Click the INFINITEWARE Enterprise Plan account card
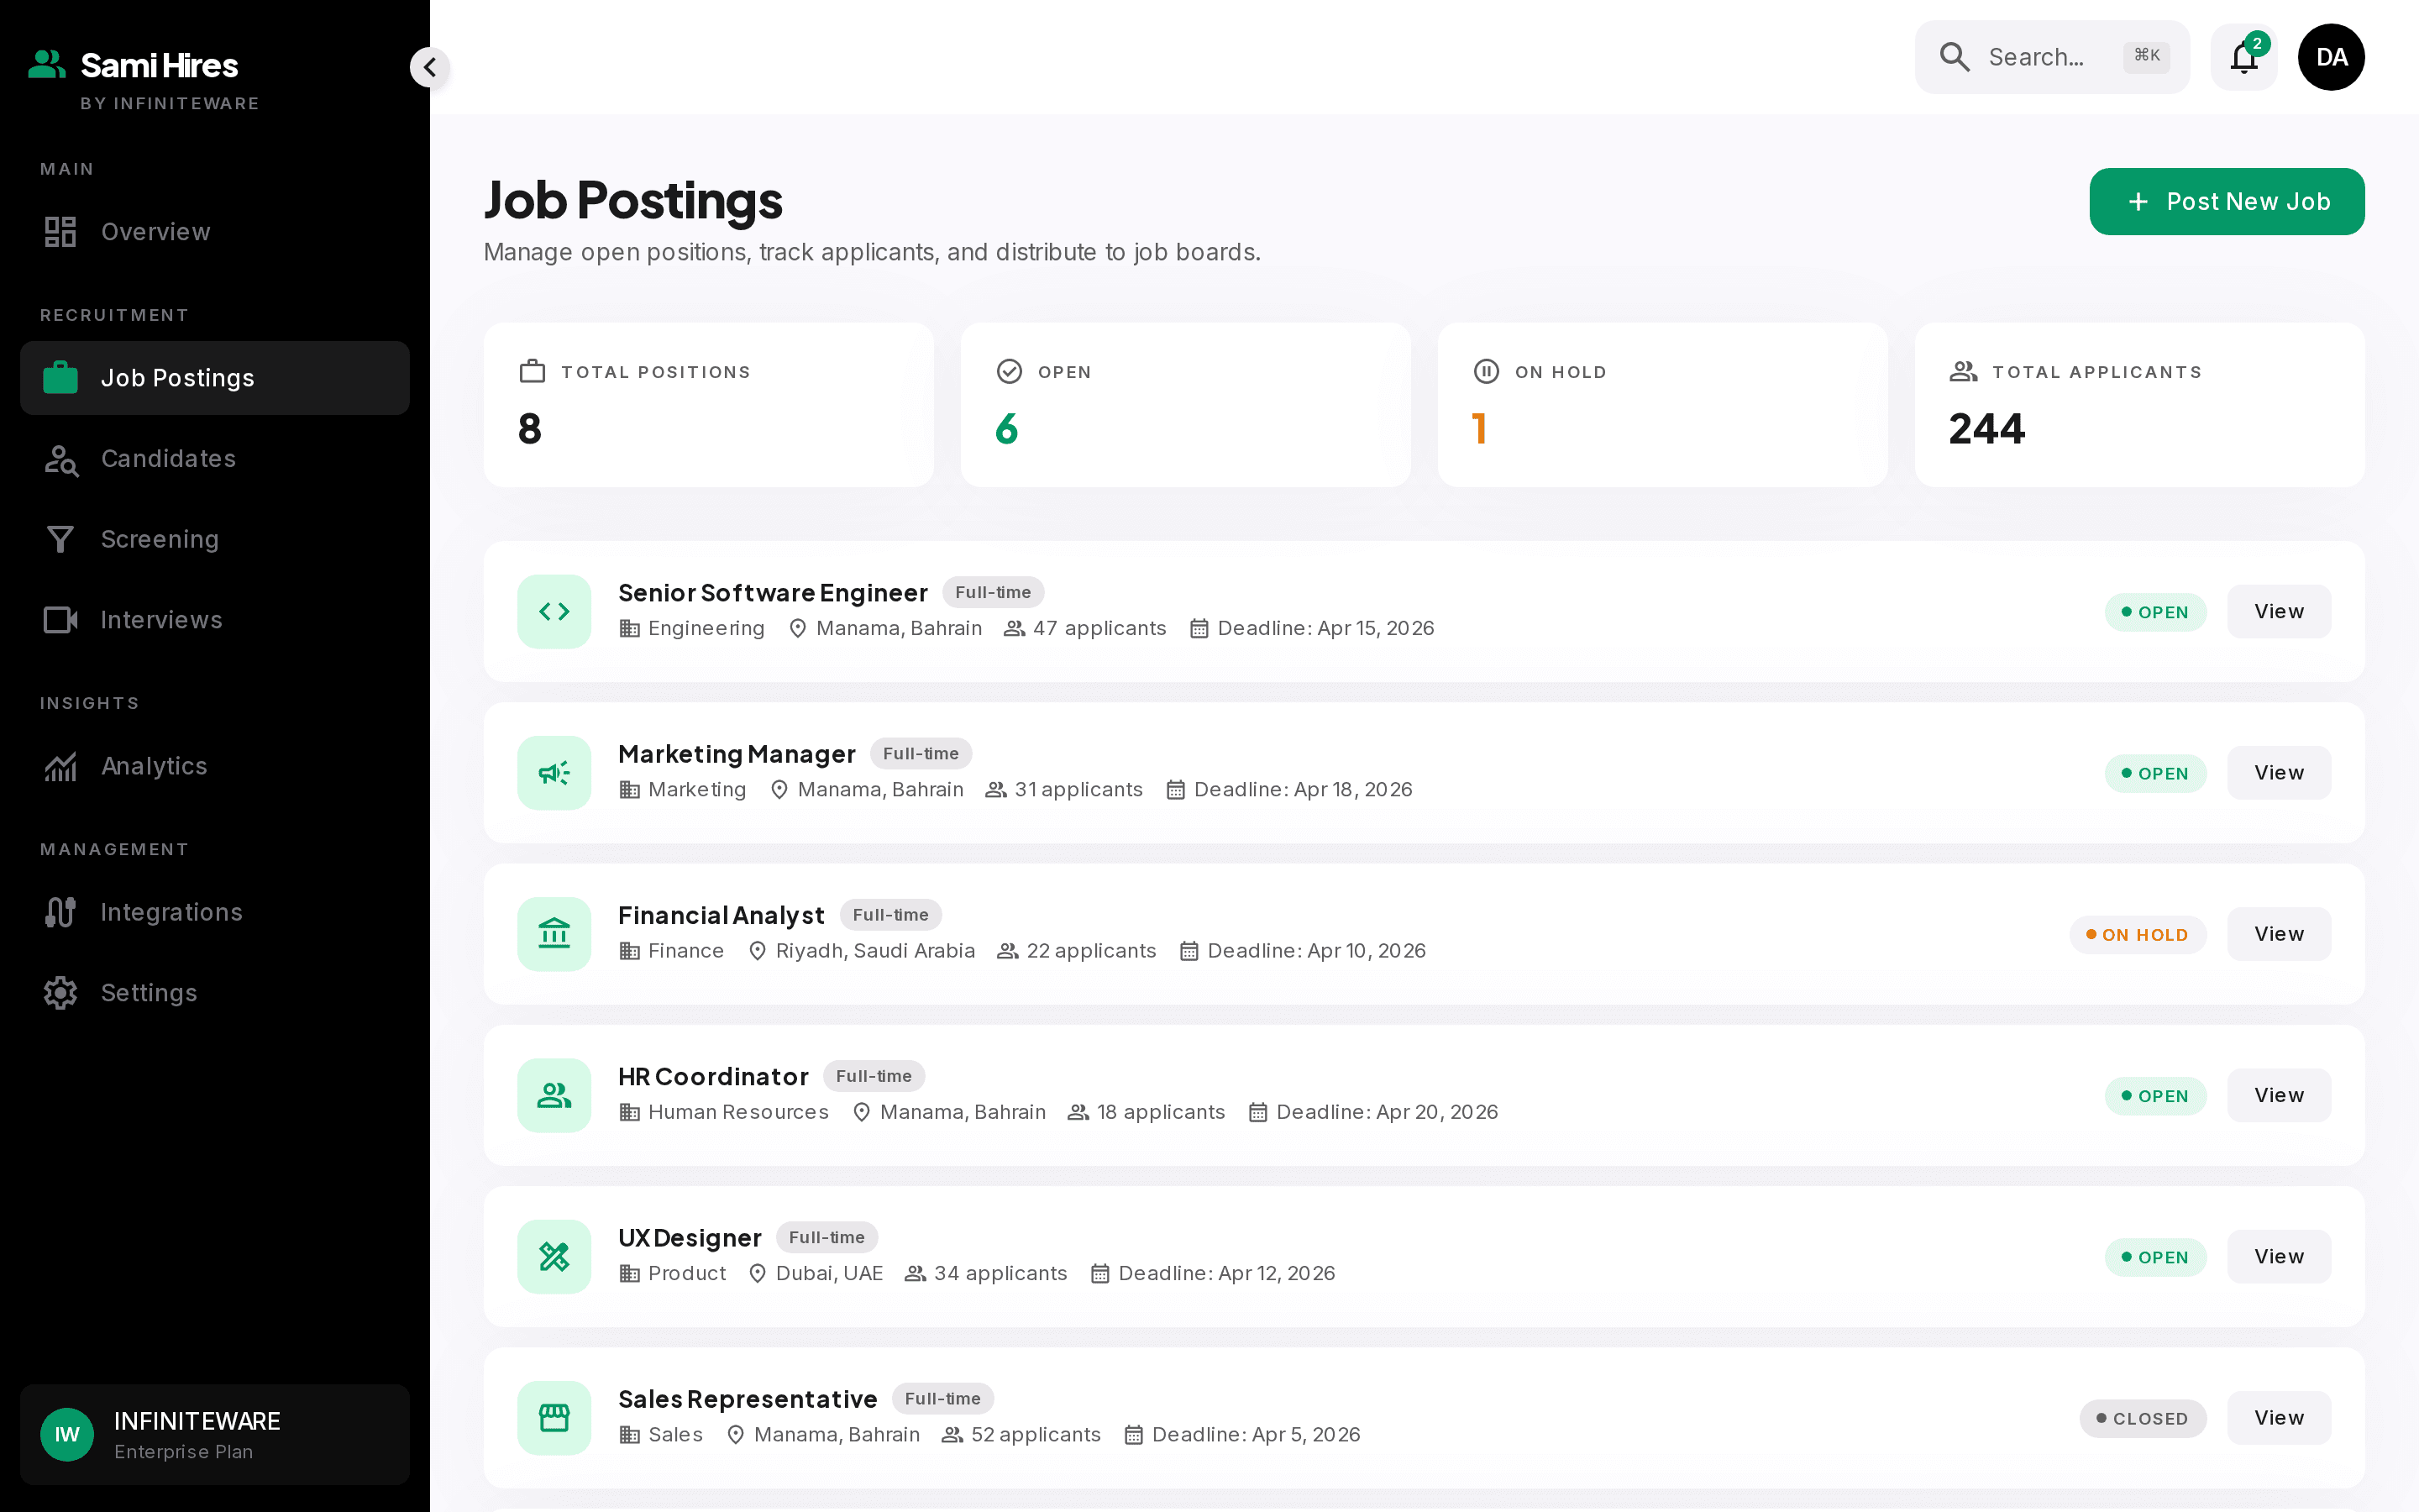This screenshot has height=1512, width=2419. (215, 1435)
